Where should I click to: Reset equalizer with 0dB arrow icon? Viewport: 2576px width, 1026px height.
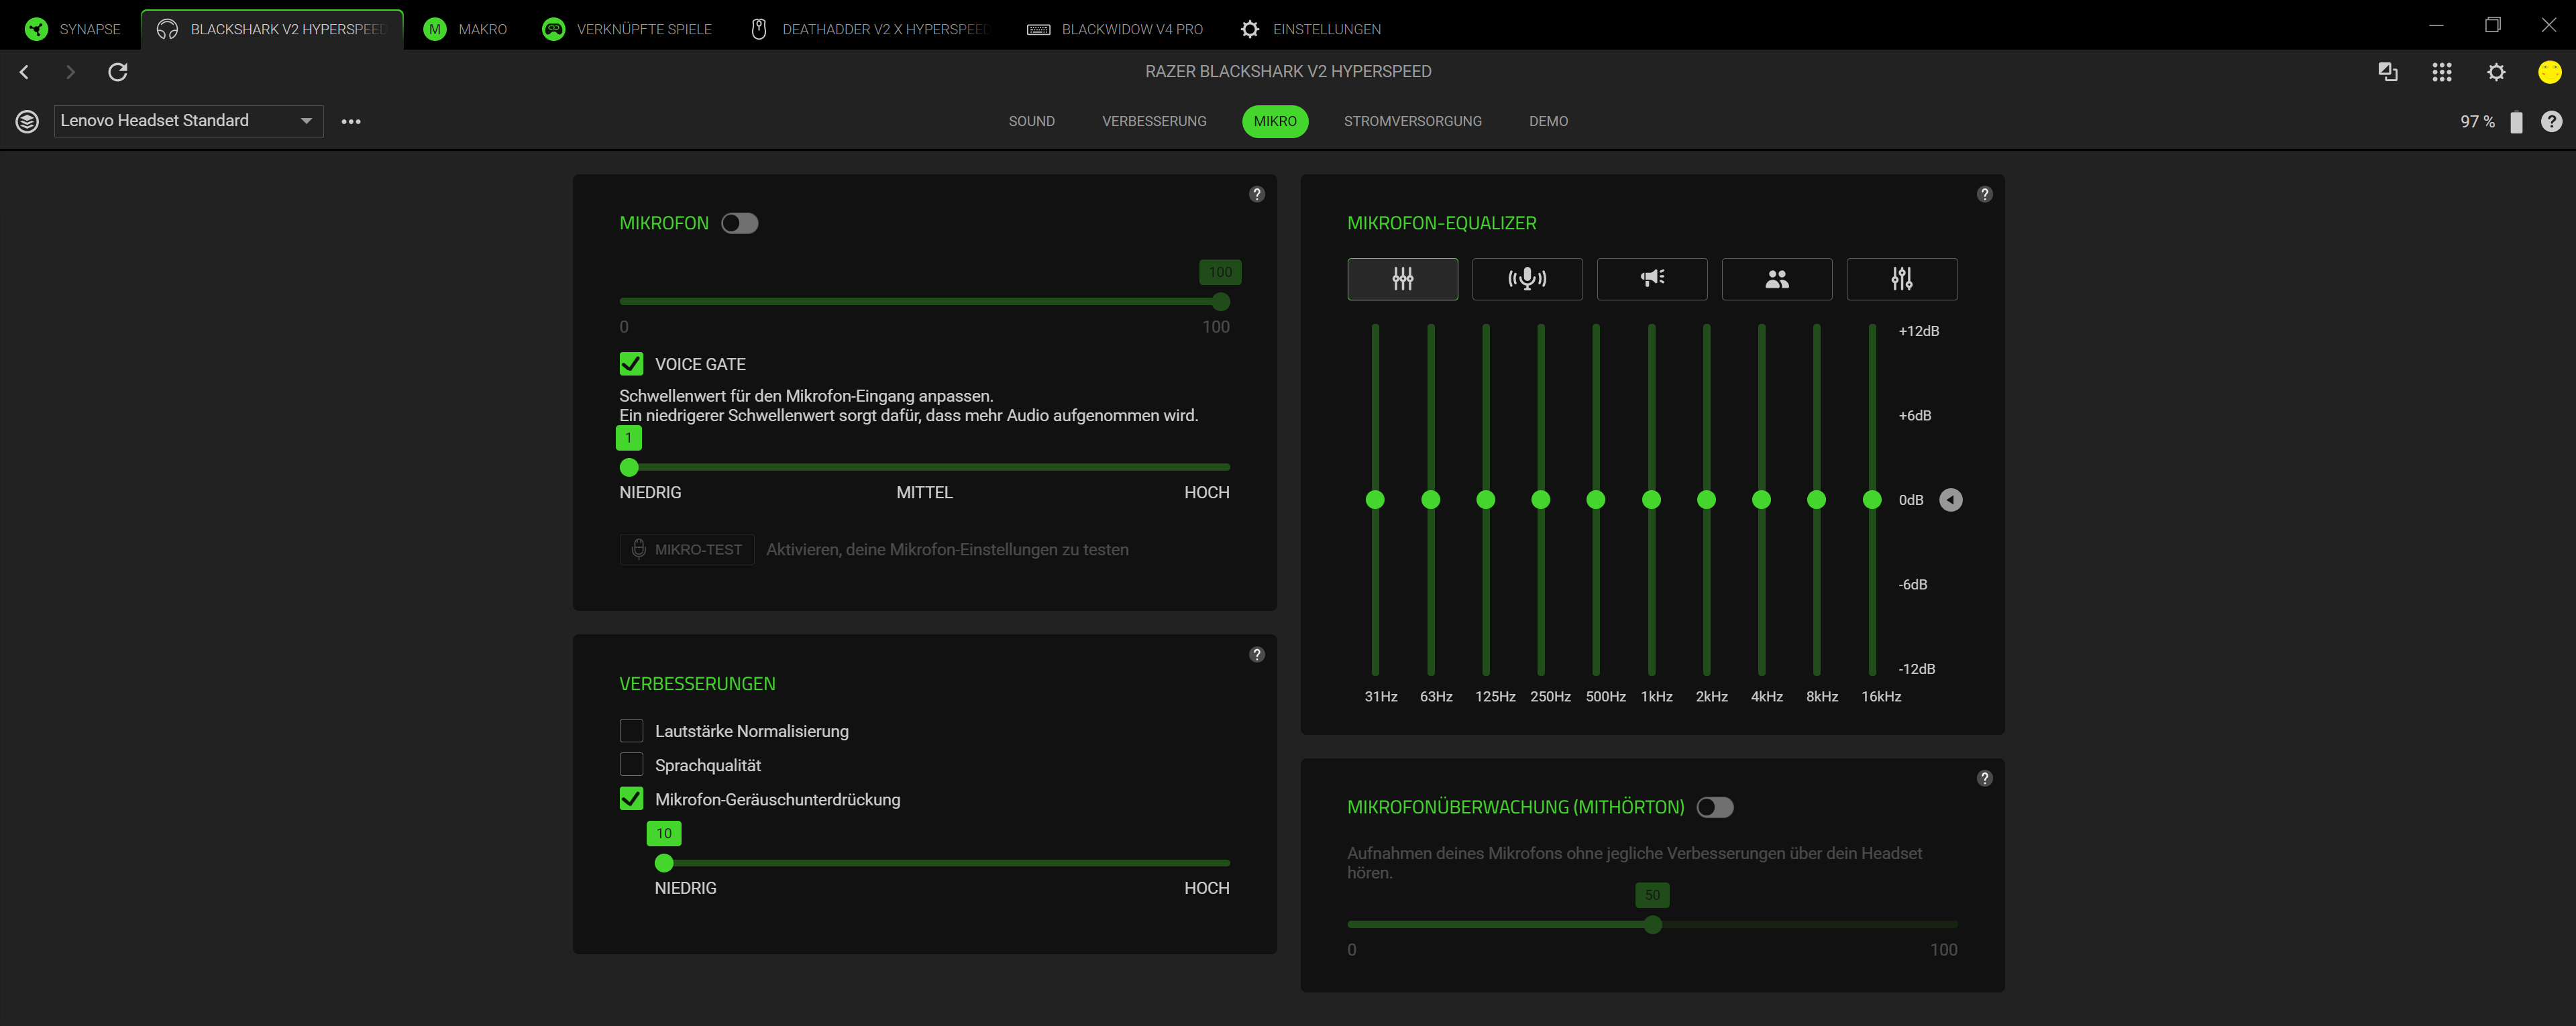(x=1950, y=500)
